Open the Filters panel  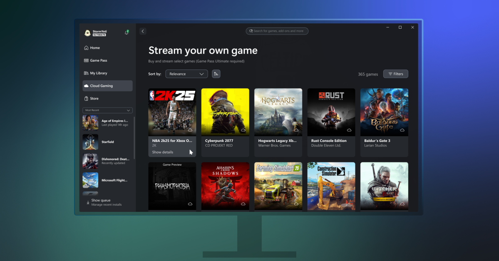coord(395,74)
